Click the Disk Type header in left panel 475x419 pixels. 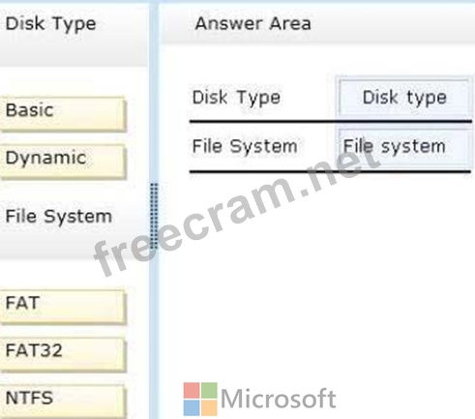(51, 24)
